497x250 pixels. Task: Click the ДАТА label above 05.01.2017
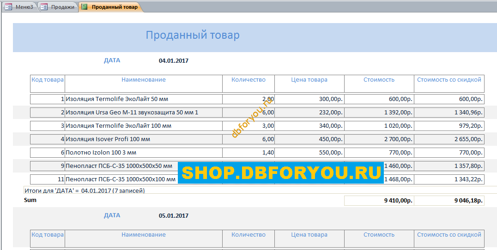[112, 215]
